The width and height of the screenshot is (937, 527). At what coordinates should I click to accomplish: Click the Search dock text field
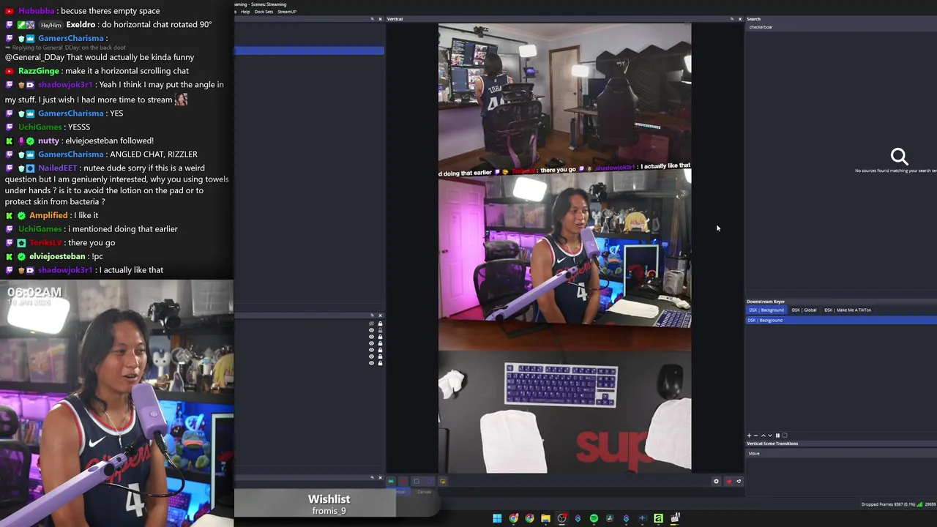tap(841, 27)
